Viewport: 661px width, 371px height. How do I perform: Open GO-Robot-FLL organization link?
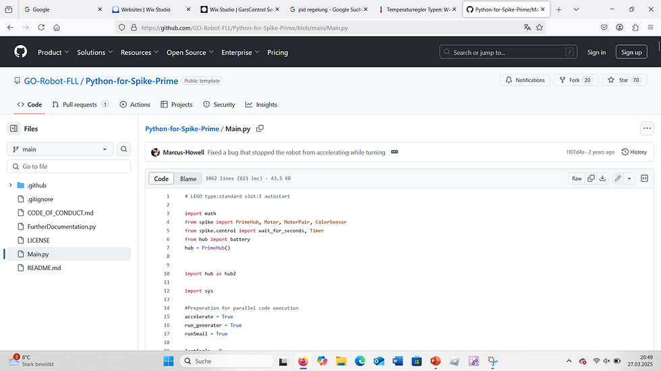pos(51,81)
